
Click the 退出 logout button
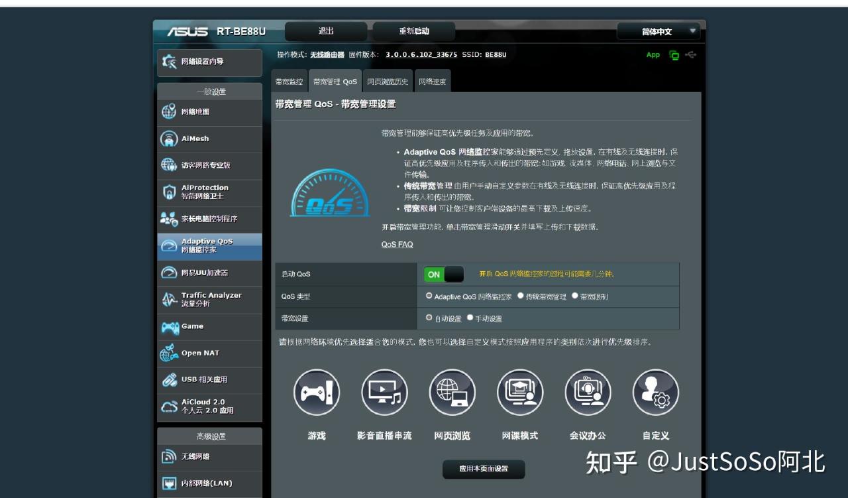coord(326,31)
